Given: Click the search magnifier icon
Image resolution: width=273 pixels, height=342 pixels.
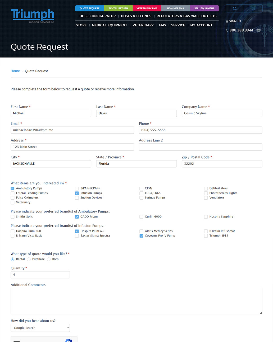Looking at the screenshot, I should pos(235,8).
